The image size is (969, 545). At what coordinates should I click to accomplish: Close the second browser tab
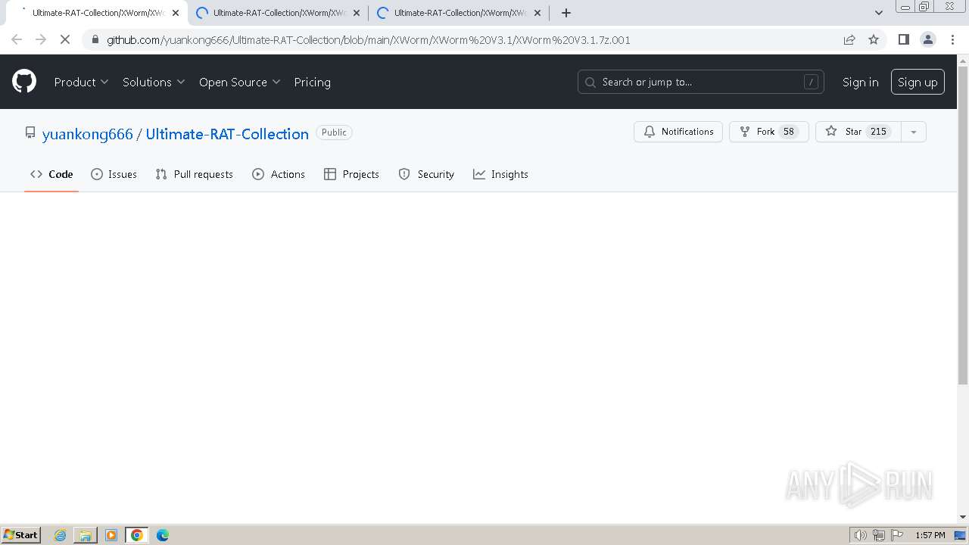pyautogui.click(x=356, y=13)
